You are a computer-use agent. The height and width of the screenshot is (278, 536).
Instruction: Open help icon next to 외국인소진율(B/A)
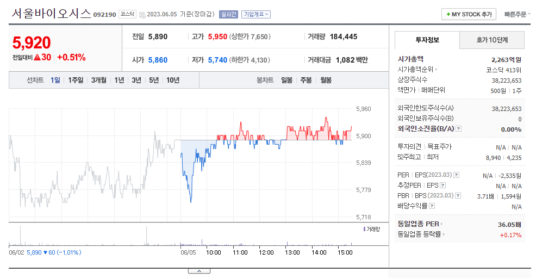(459, 128)
